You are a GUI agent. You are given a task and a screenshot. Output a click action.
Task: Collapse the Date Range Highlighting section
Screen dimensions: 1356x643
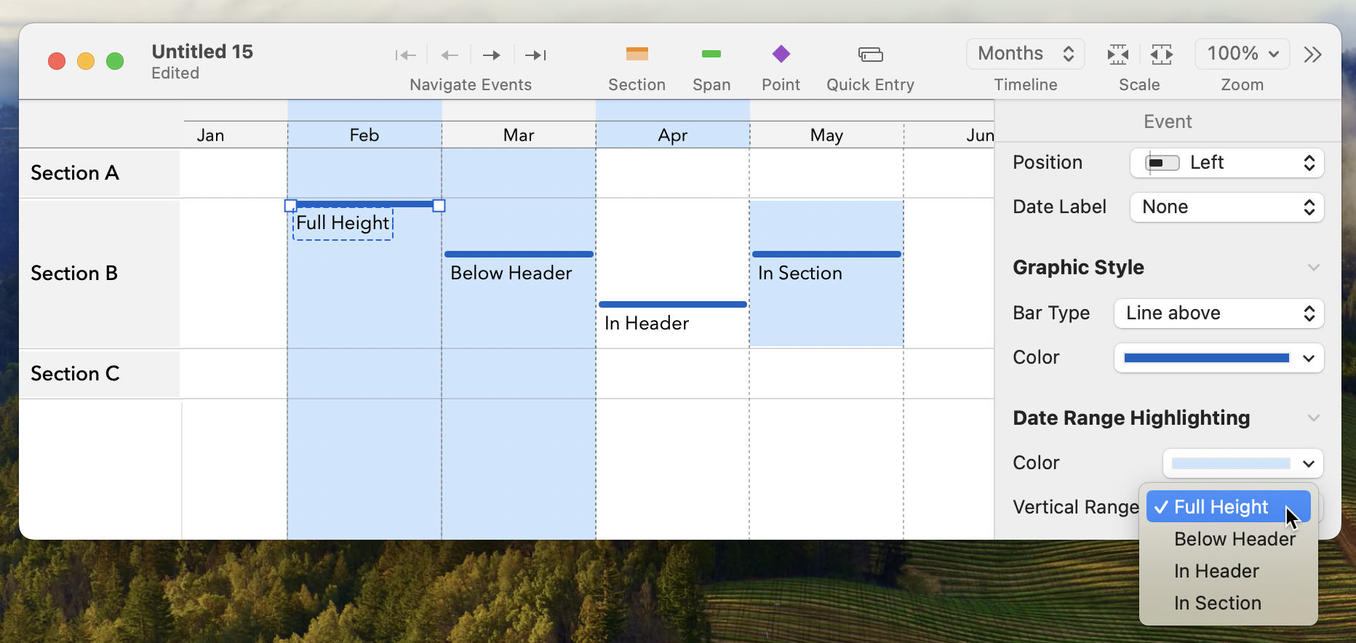point(1313,418)
